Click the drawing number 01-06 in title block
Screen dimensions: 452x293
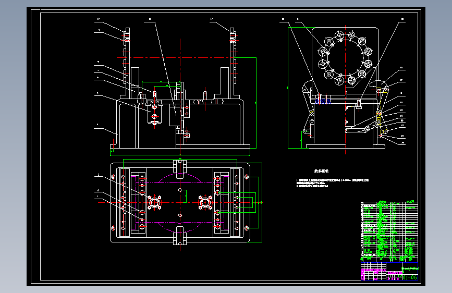(x=410, y=277)
